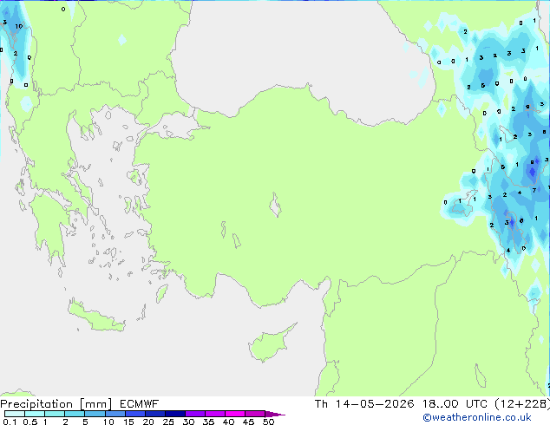This screenshot has width=550, height=425.
Task: Click the "(12+228)" forecast offset text
Action: pos(522,404)
